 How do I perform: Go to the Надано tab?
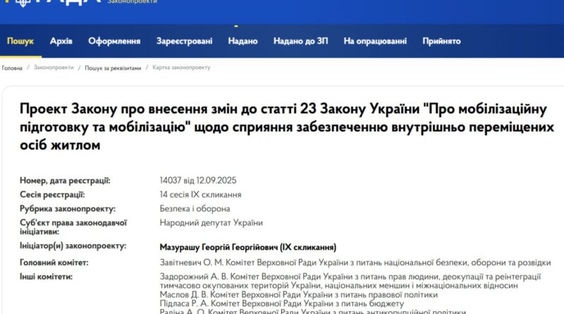pyautogui.click(x=243, y=41)
